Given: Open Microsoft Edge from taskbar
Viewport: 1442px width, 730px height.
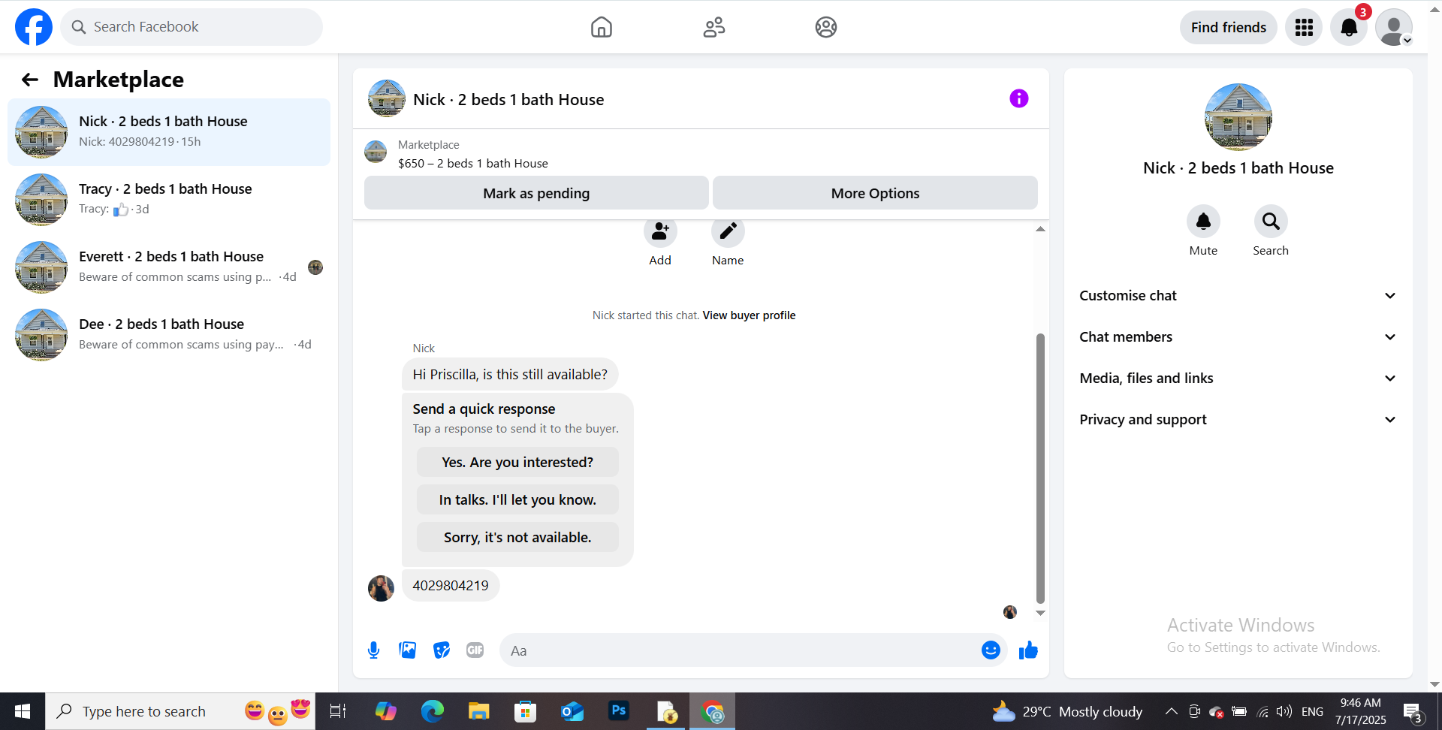Looking at the screenshot, I should coord(432,711).
